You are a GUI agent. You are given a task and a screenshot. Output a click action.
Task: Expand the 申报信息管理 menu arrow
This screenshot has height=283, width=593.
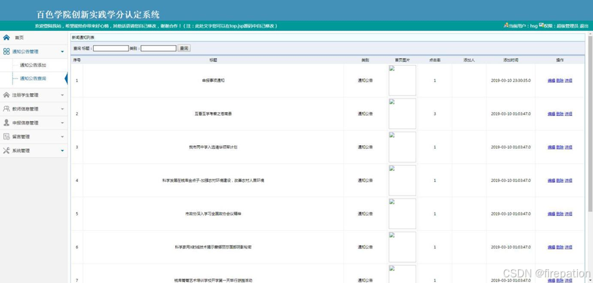click(62, 123)
